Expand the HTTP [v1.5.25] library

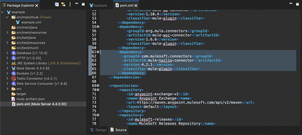[7, 58]
